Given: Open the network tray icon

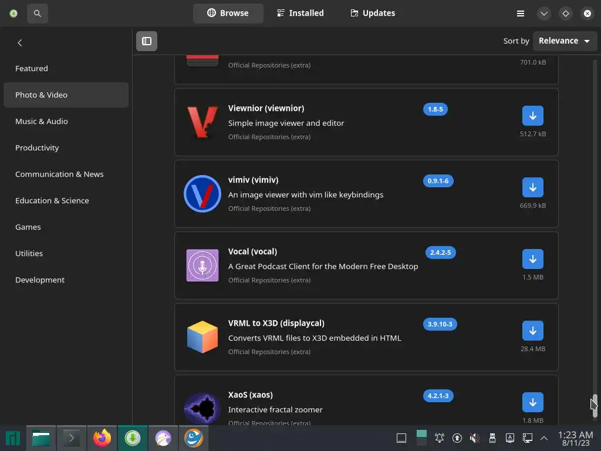Looking at the screenshot, I should coord(528,438).
